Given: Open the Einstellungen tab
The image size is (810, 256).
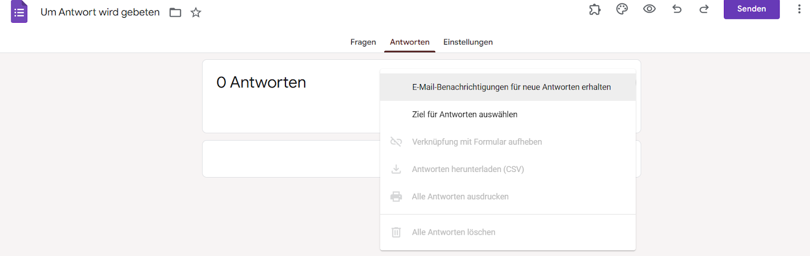Looking at the screenshot, I should [468, 42].
